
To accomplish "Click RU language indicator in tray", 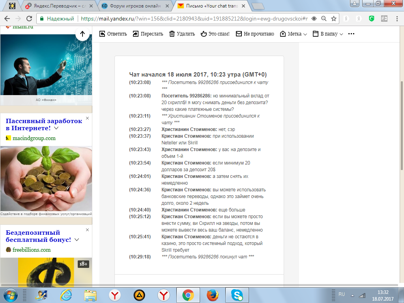I will pyautogui.click(x=342, y=294).
